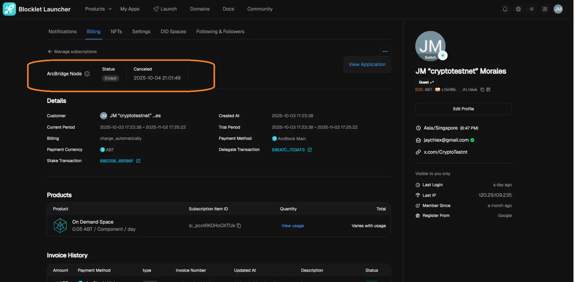Visit the Community page

pos(260,9)
